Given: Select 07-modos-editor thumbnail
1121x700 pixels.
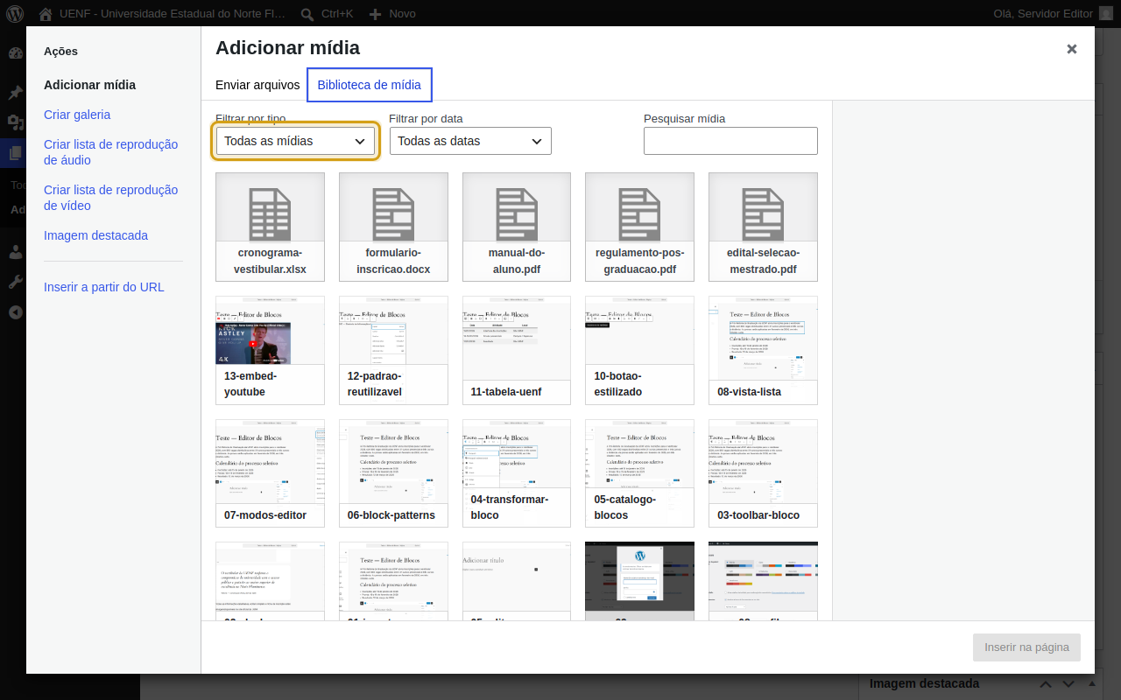Looking at the screenshot, I should [x=270, y=473].
